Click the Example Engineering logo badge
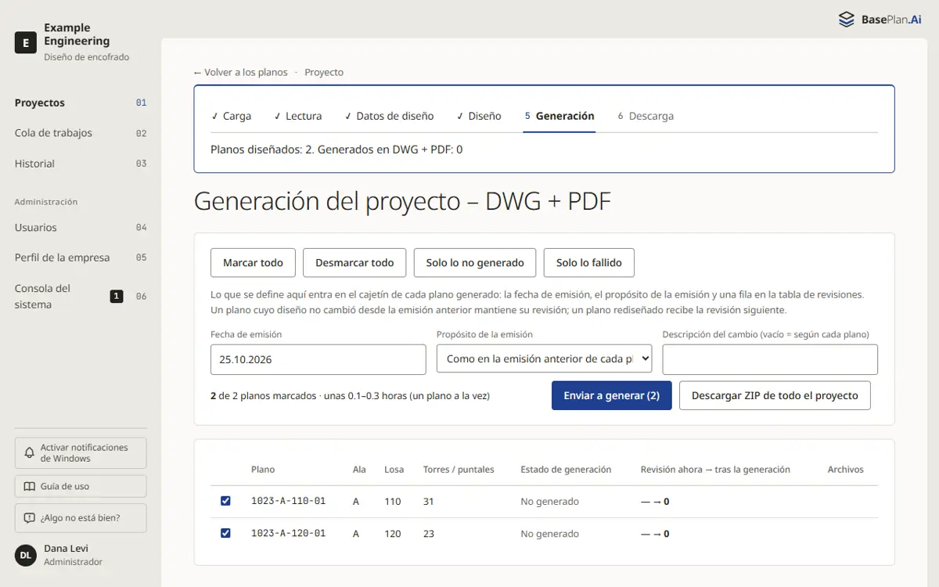Screen dimensions: 939x587 pyautogui.click(x=26, y=42)
